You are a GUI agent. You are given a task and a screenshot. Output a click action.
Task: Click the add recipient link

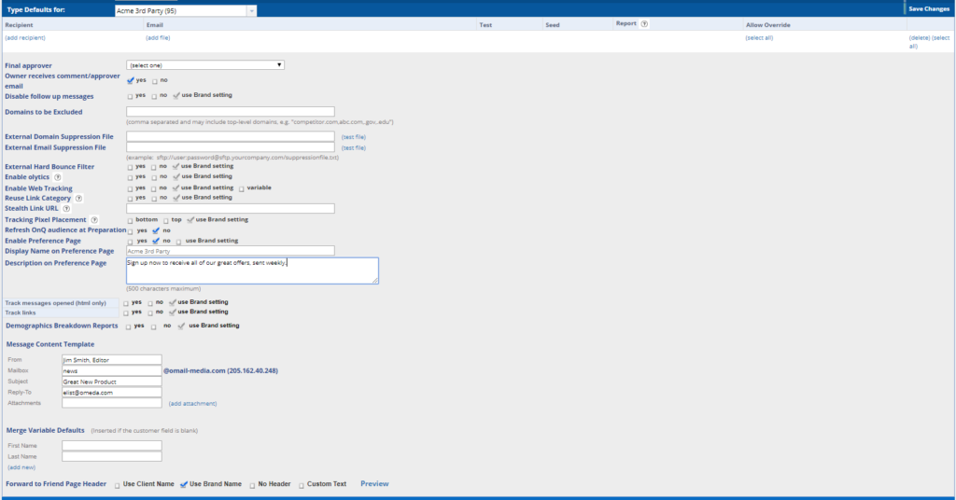[x=25, y=37]
